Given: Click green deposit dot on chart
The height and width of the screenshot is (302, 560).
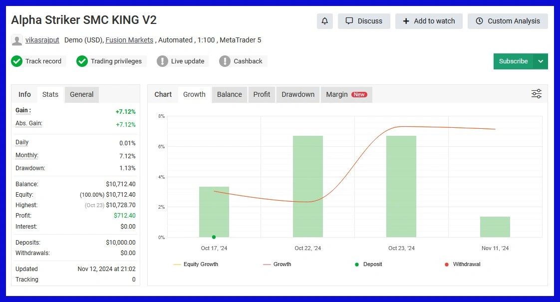Looking at the screenshot, I should tap(214, 237).
